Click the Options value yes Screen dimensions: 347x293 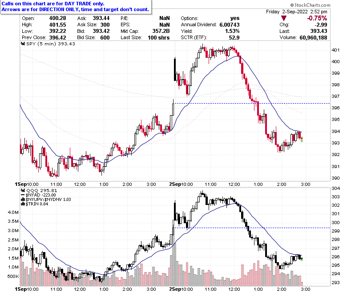pyautogui.click(x=235, y=18)
